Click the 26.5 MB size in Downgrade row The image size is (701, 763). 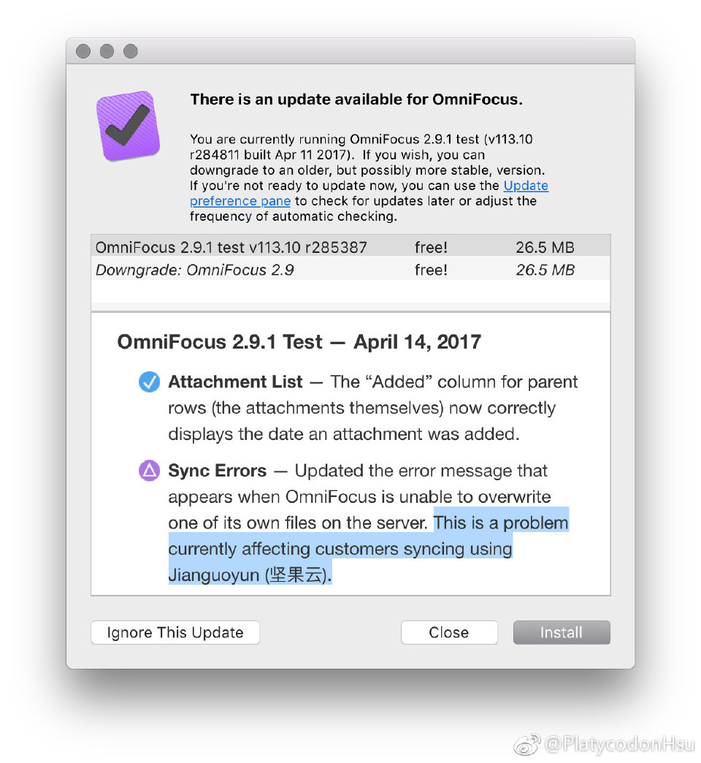click(x=545, y=270)
